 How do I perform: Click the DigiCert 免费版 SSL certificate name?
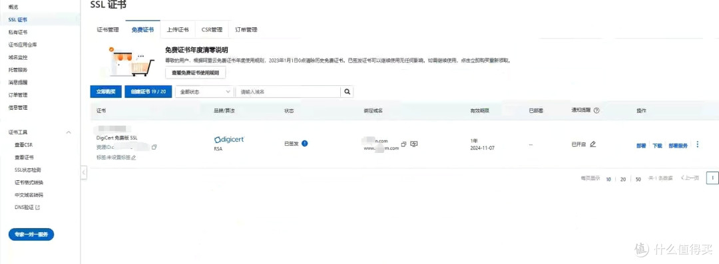click(x=117, y=138)
